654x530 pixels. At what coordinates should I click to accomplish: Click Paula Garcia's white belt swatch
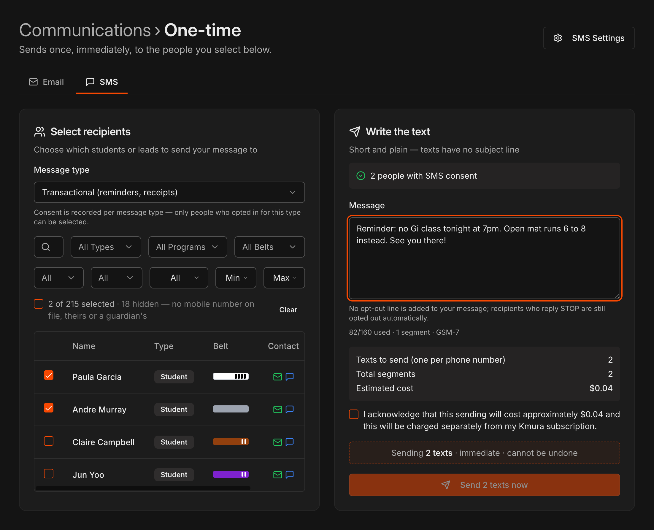(231, 377)
